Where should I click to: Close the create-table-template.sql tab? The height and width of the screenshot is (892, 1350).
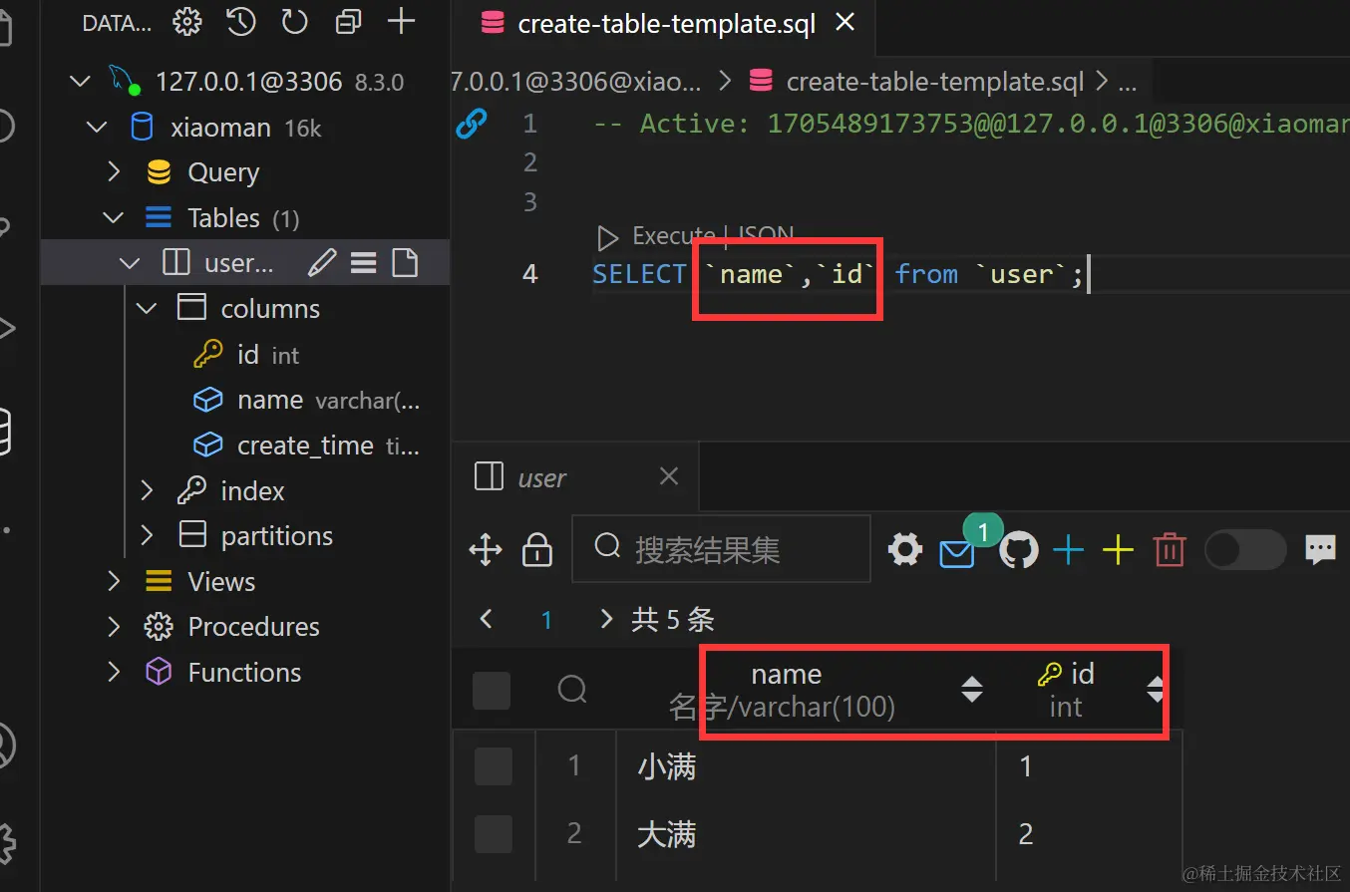(844, 22)
